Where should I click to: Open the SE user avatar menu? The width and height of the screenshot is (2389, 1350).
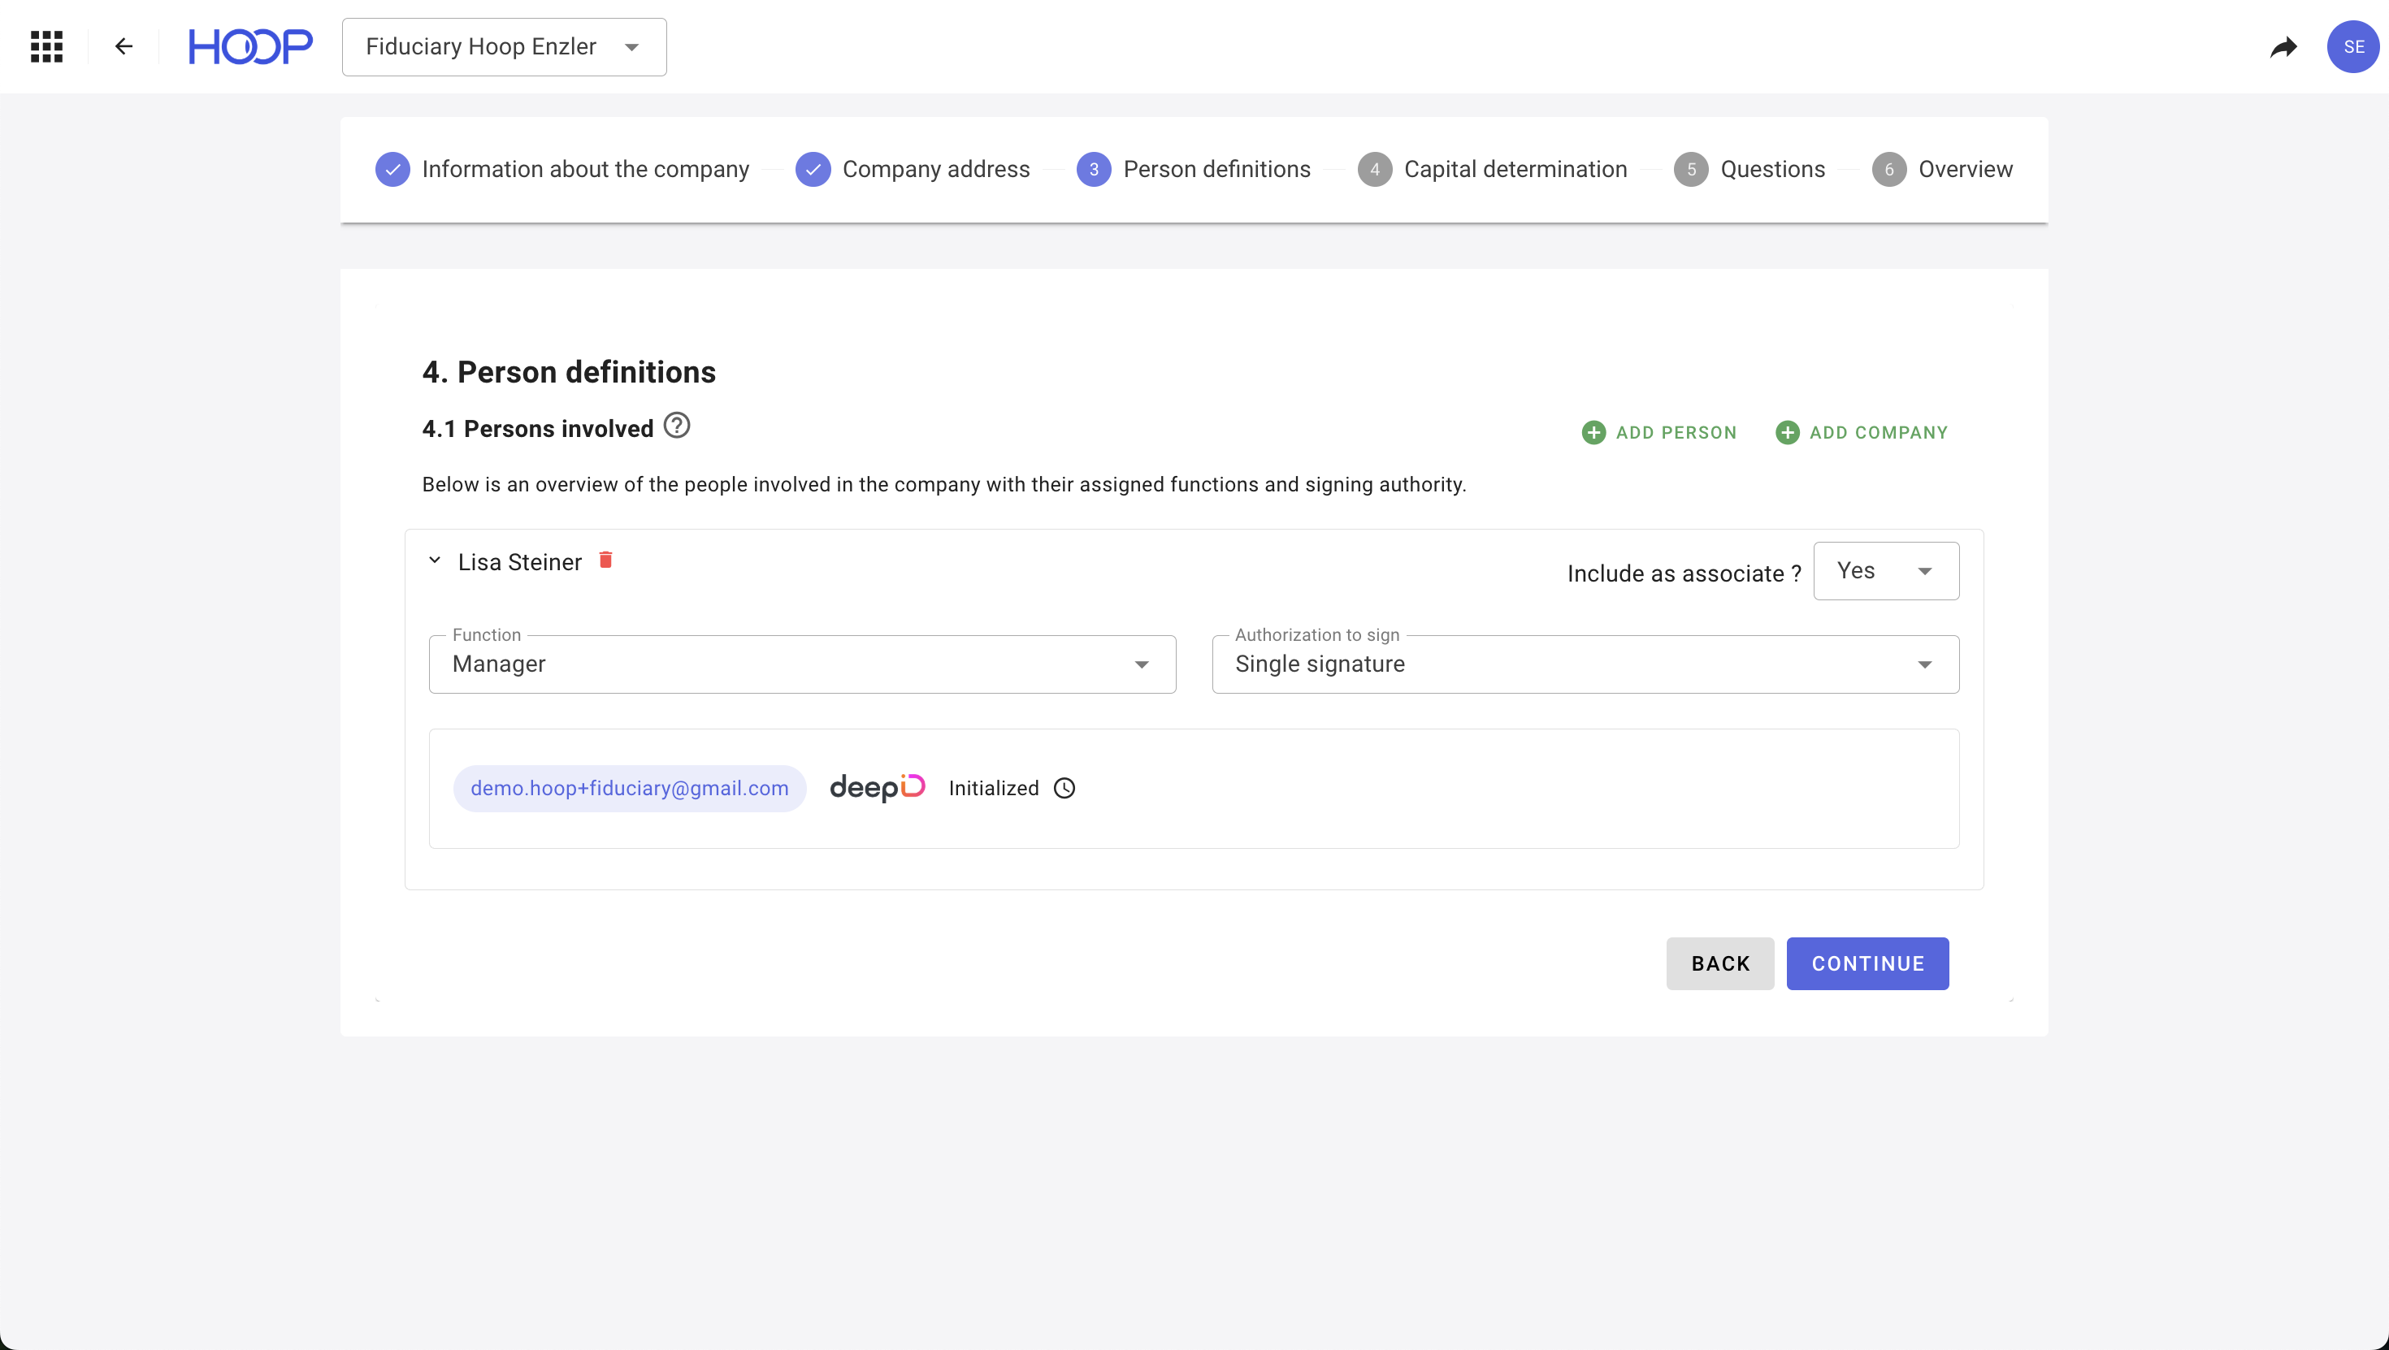click(x=2352, y=46)
